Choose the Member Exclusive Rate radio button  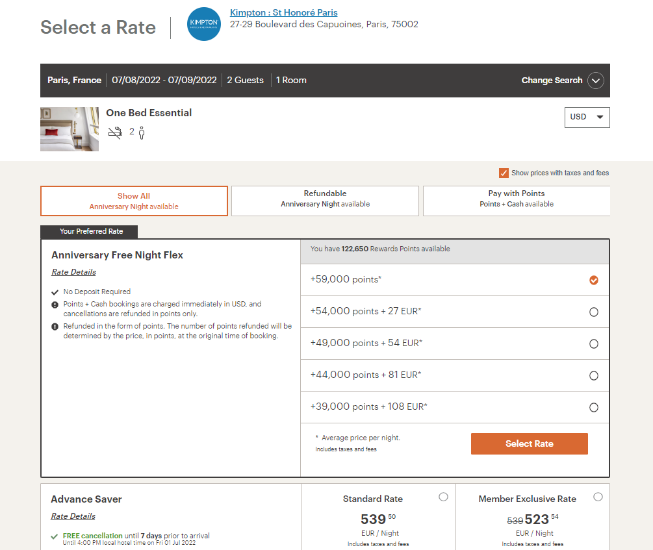598,497
